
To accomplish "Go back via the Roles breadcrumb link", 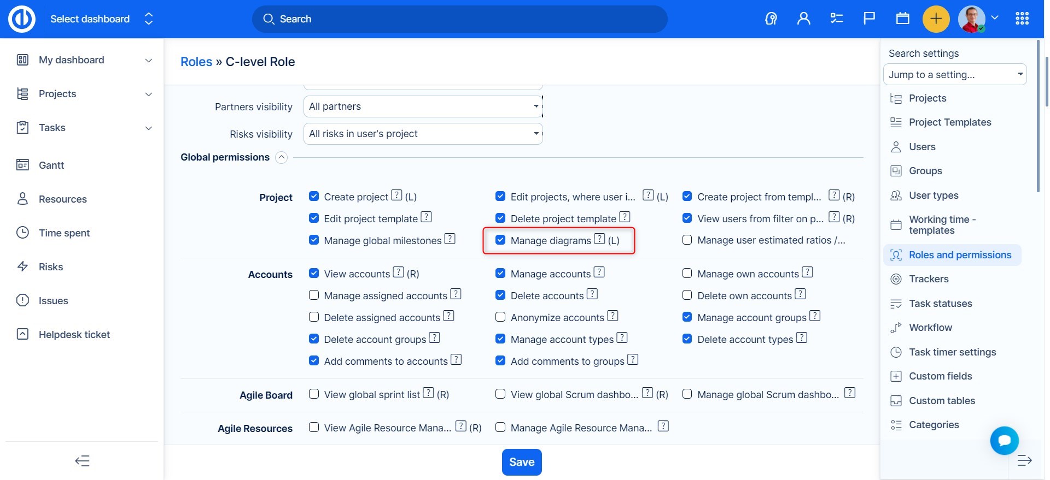I will tap(196, 62).
